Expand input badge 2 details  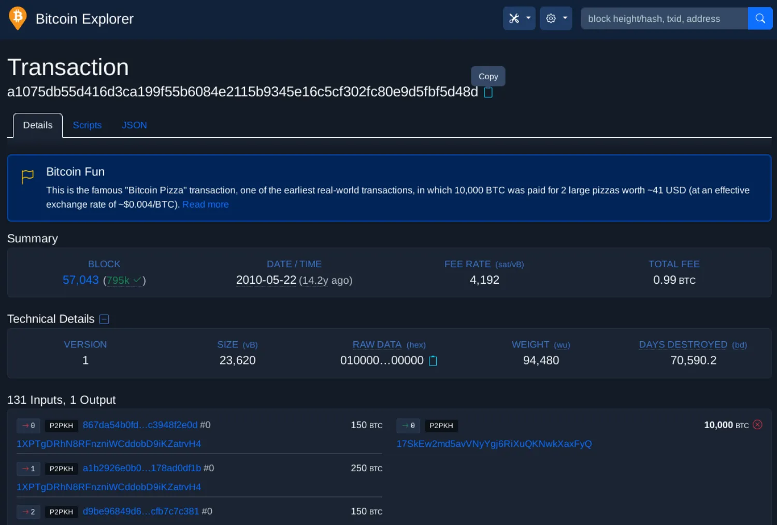[x=28, y=512]
